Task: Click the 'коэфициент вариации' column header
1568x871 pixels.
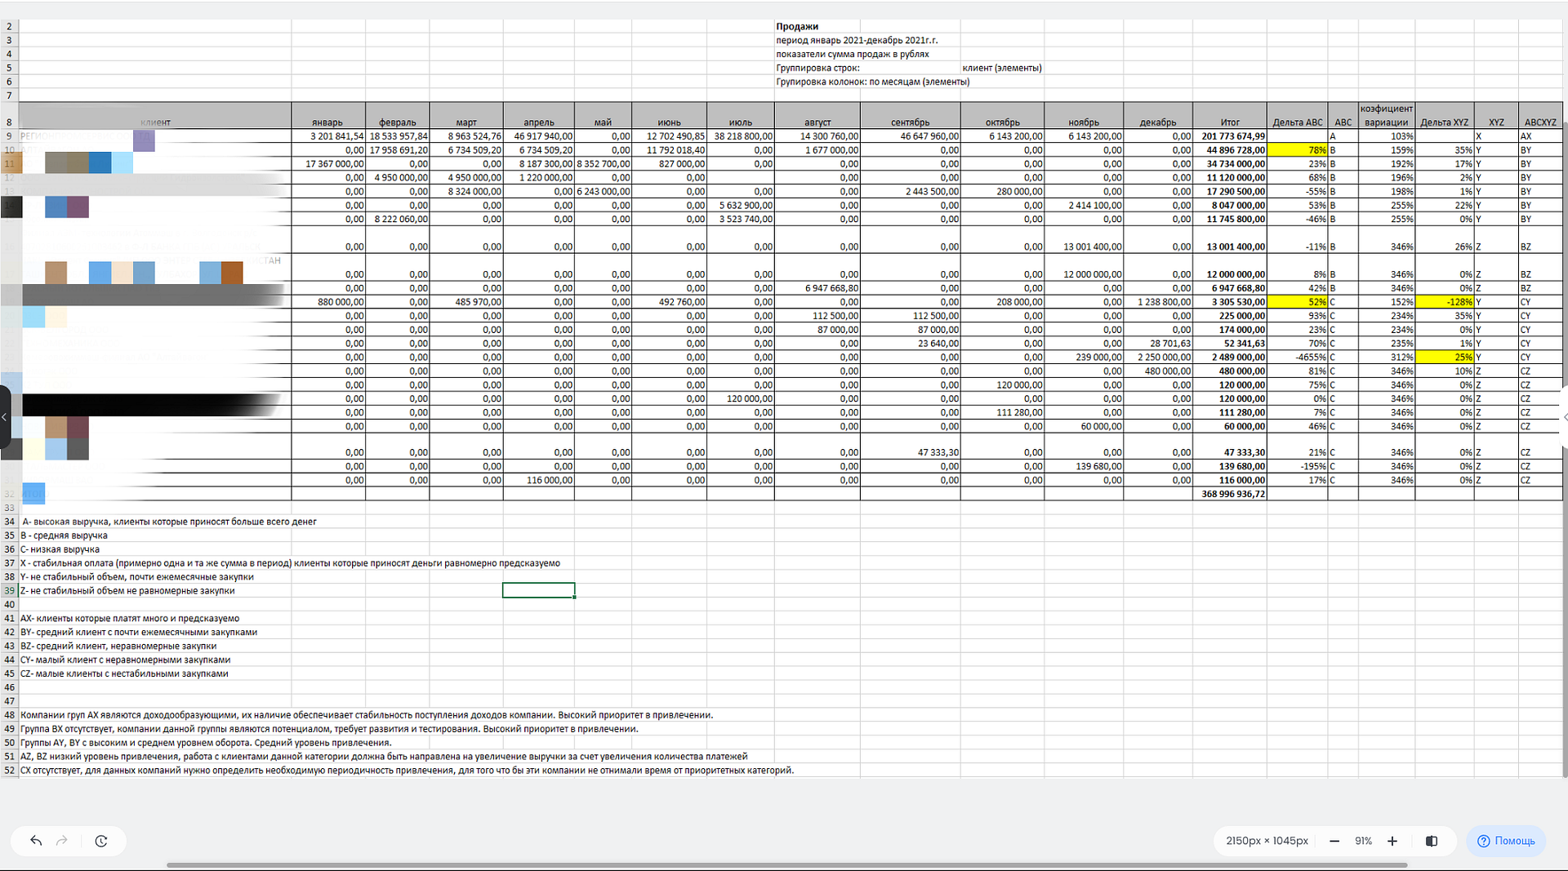Action: click(1386, 115)
